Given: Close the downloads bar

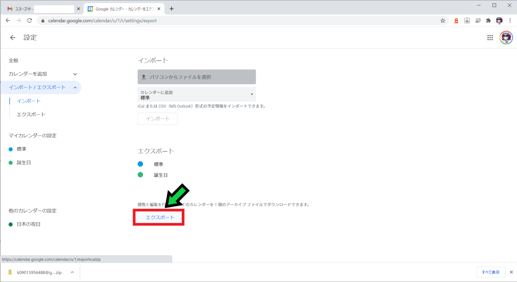Looking at the screenshot, I should click(511, 272).
